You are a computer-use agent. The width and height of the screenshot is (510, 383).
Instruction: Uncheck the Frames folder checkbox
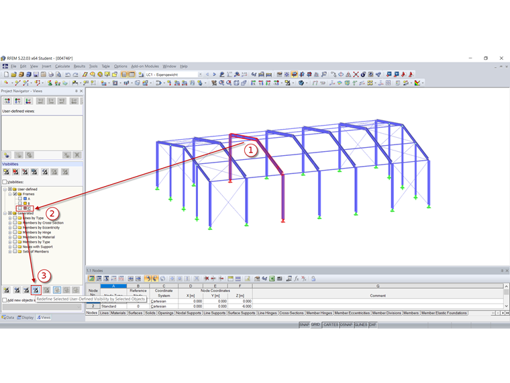pyautogui.click(x=15, y=194)
